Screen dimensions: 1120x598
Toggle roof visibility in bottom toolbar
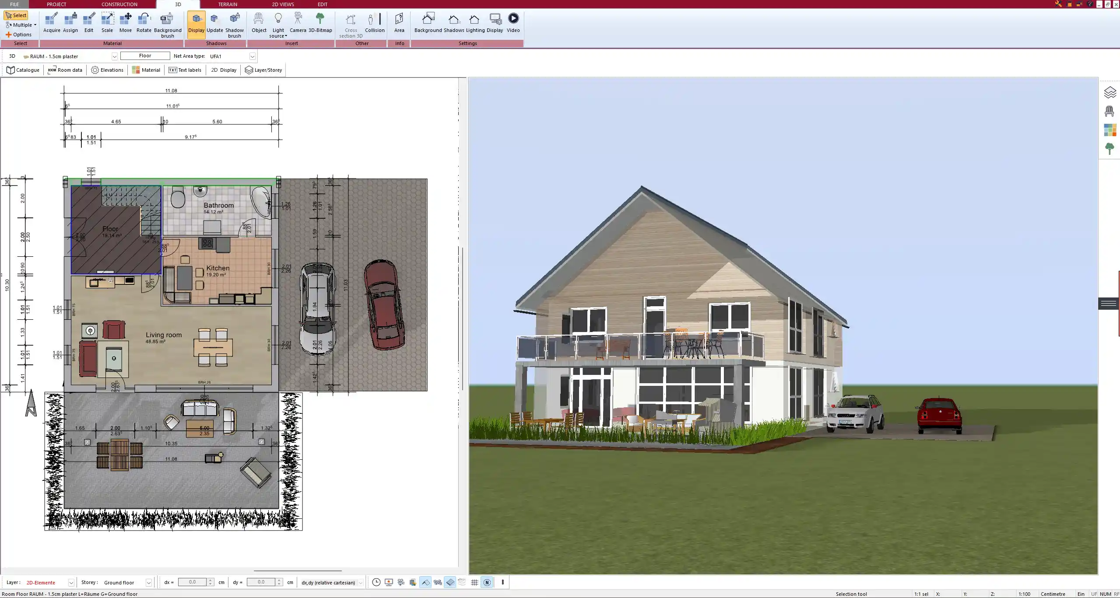(425, 582)
